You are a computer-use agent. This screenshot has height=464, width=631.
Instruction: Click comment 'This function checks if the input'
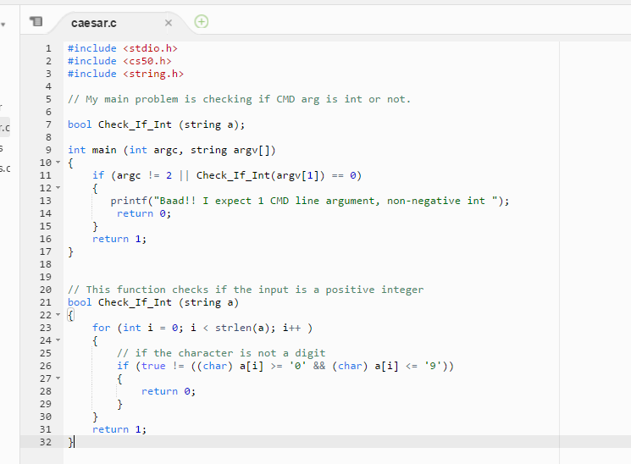point(246,290)
